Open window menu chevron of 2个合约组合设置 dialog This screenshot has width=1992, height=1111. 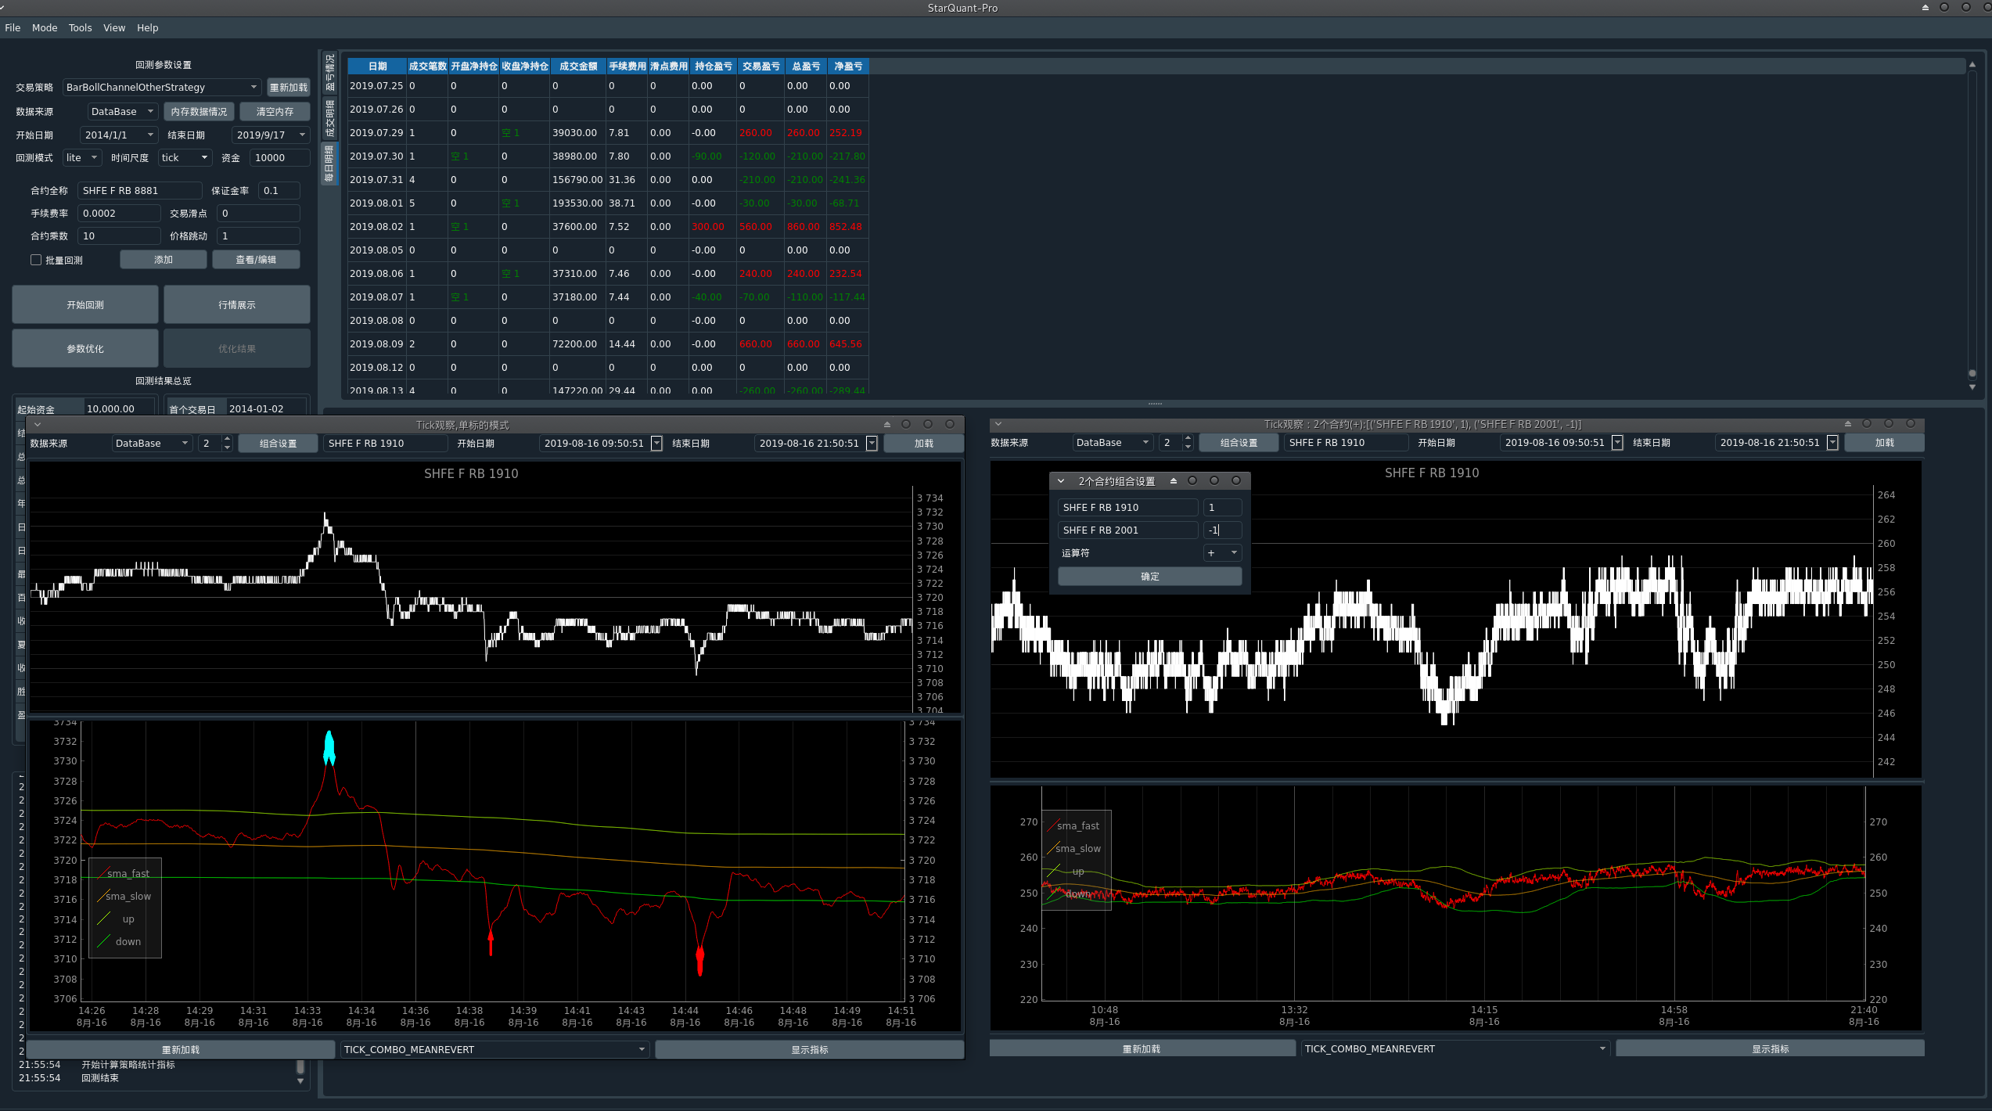[1061, 481]
